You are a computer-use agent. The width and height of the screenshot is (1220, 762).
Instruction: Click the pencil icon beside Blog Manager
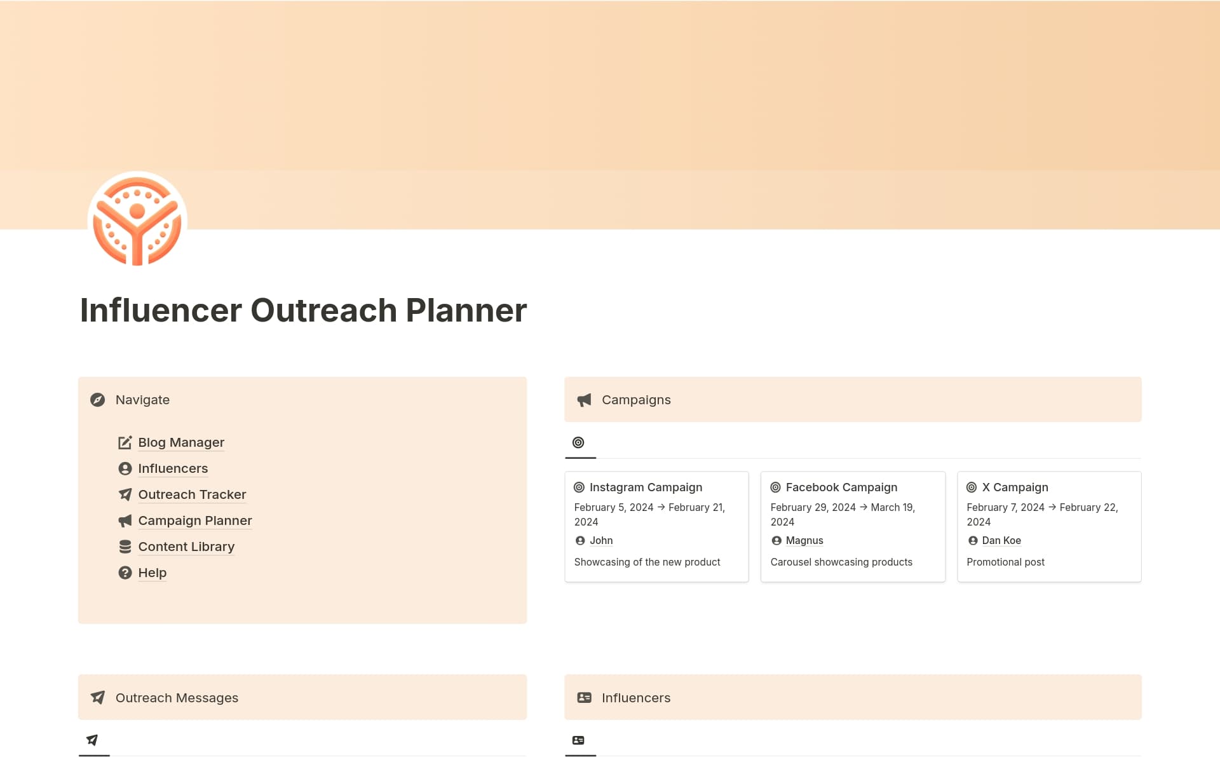click(x=125, y=442)
